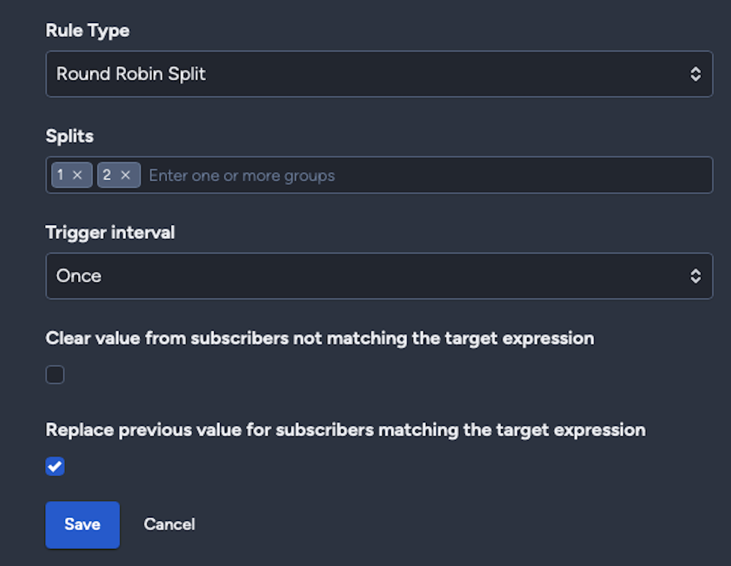This screenshot has width=731, height=566.
Task: Click the Splits label
Action: 70,136
